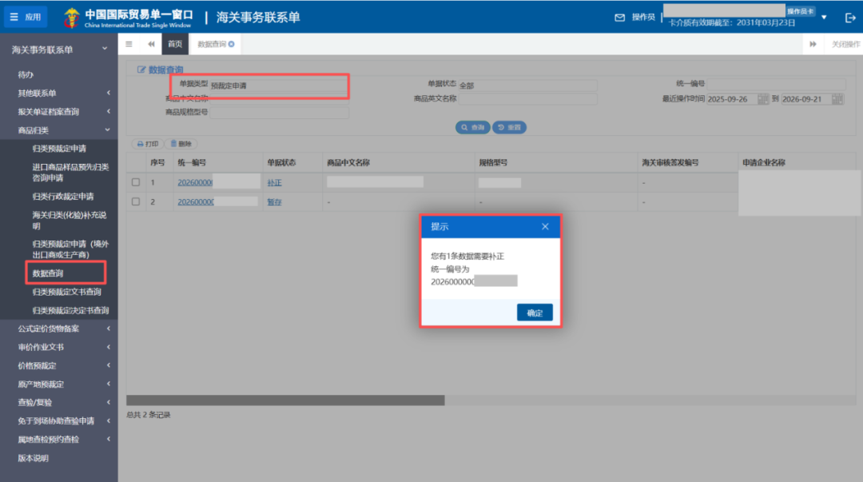Click the double-left arrow to scroll tabs back
Viewport: 863px width, 482px height.
[151, 44]
